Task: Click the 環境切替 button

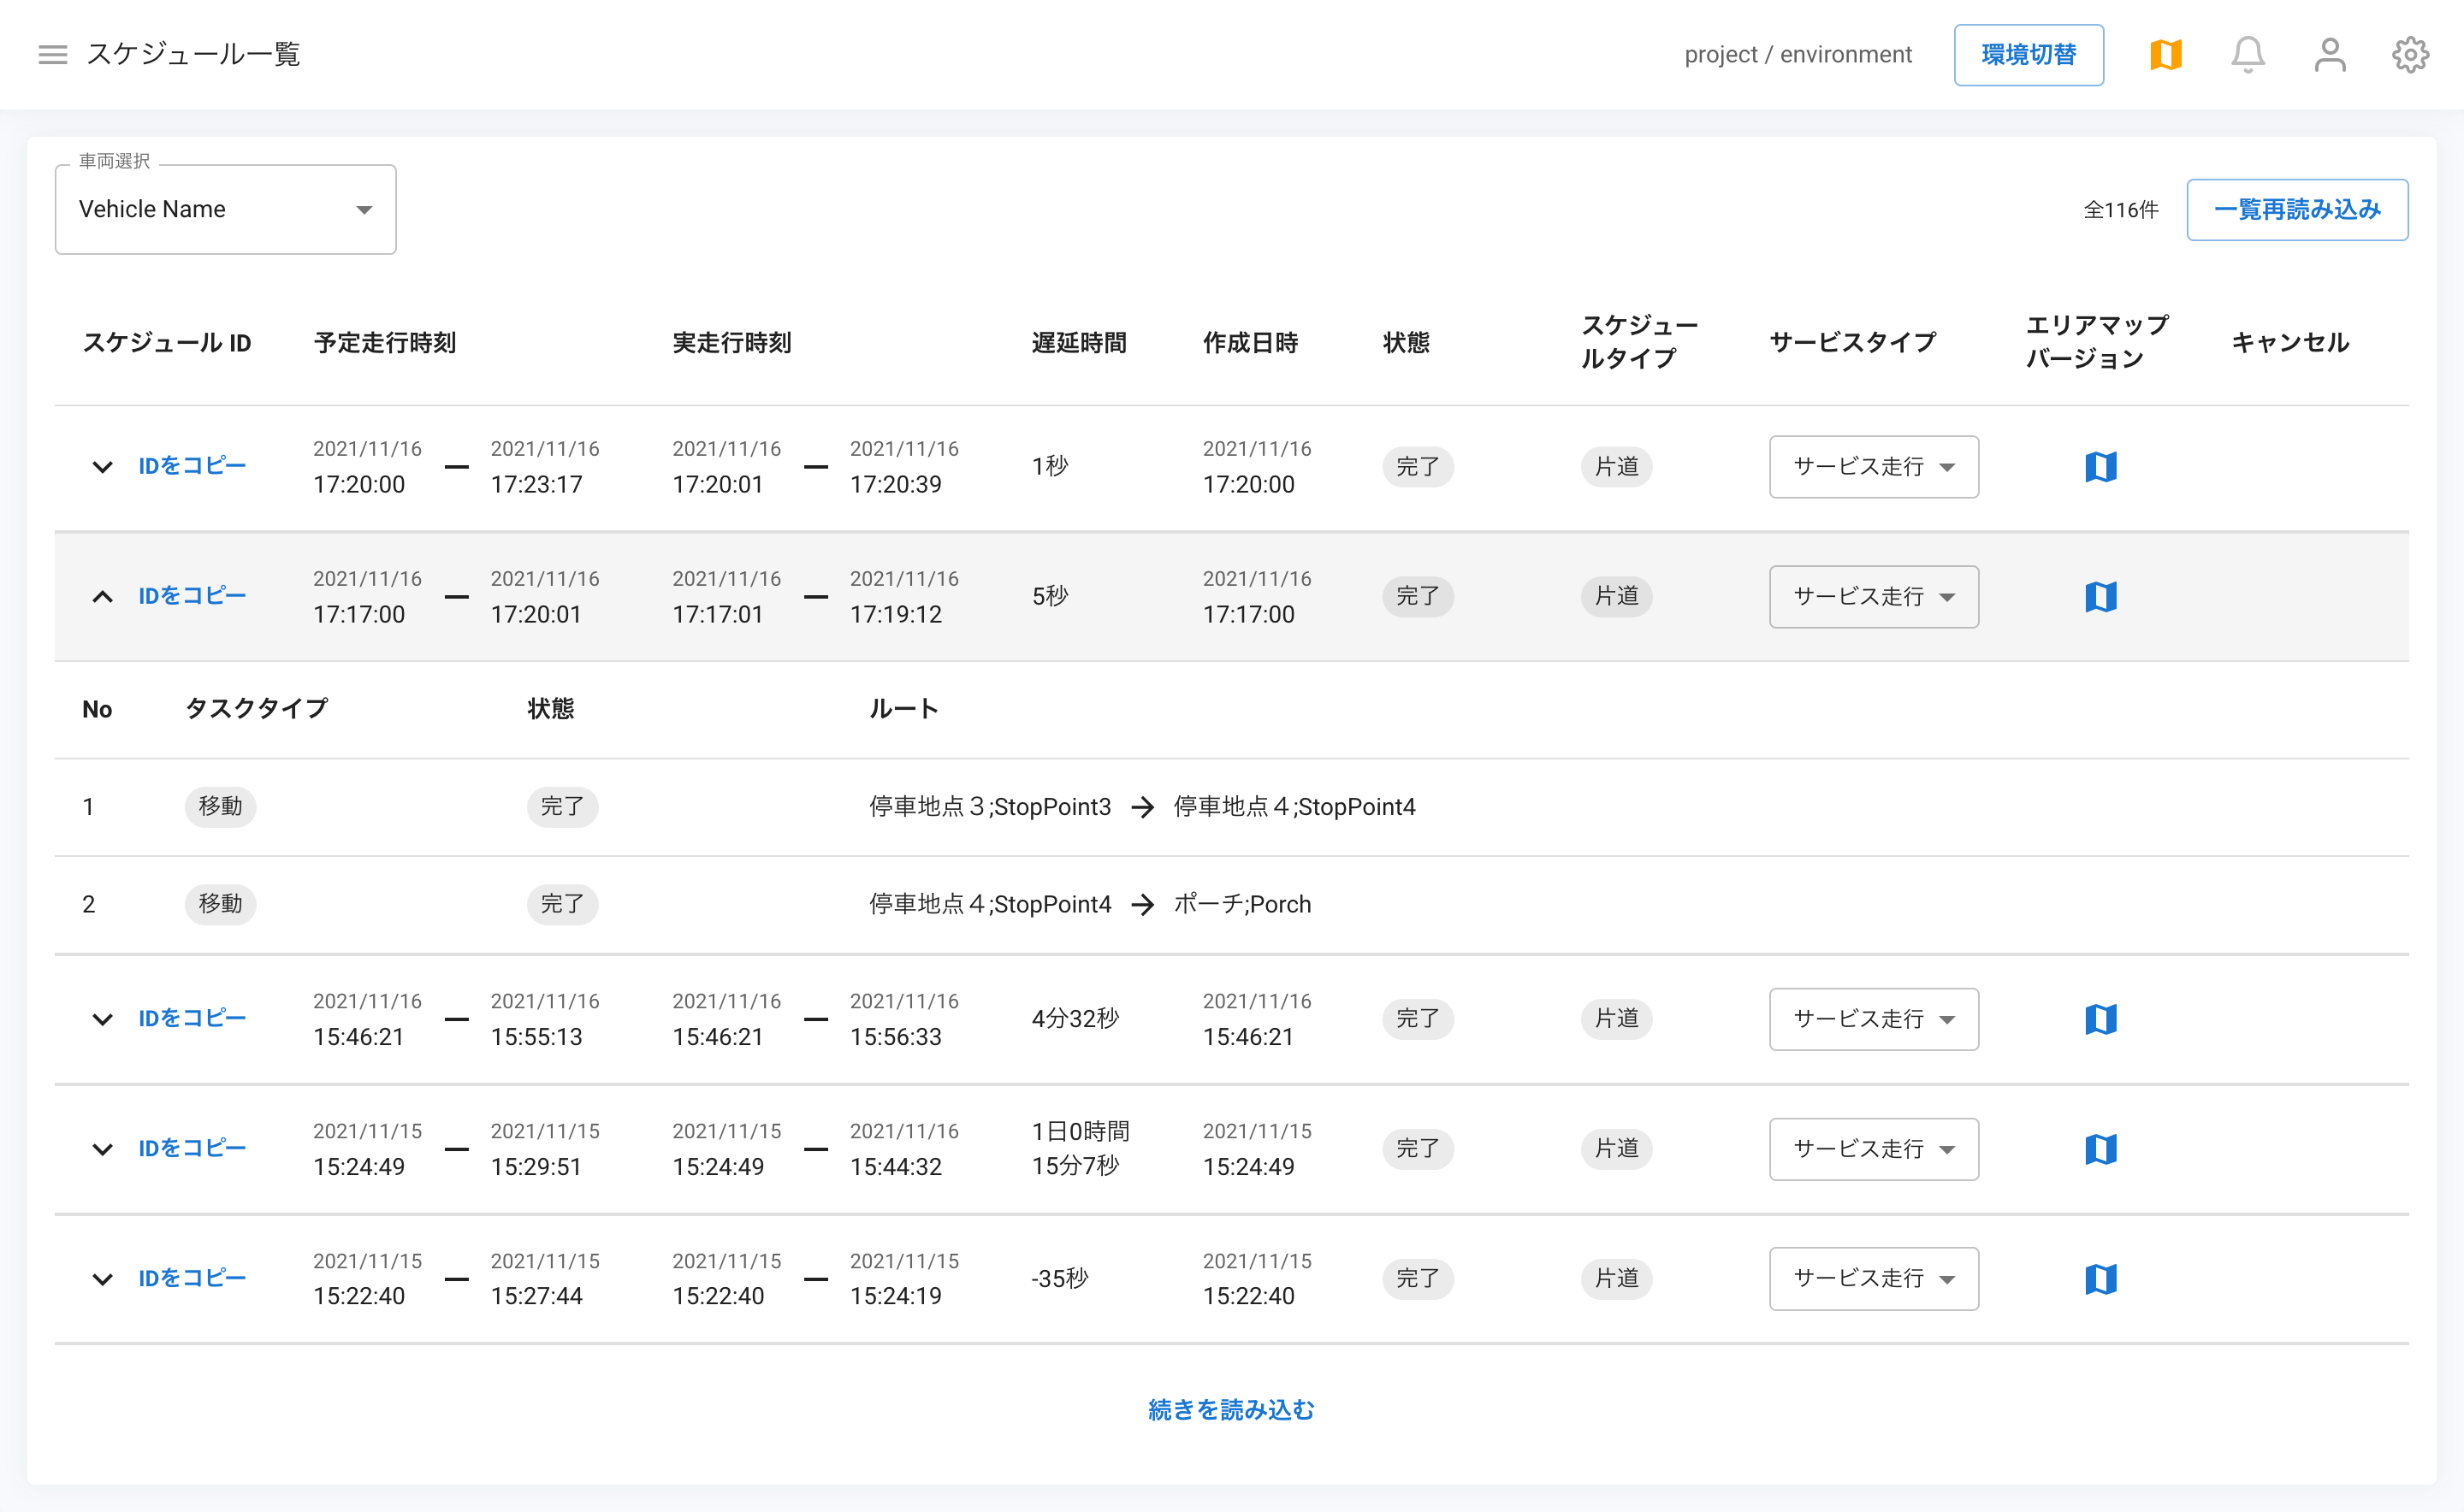Action: [x=2028, y=54]
